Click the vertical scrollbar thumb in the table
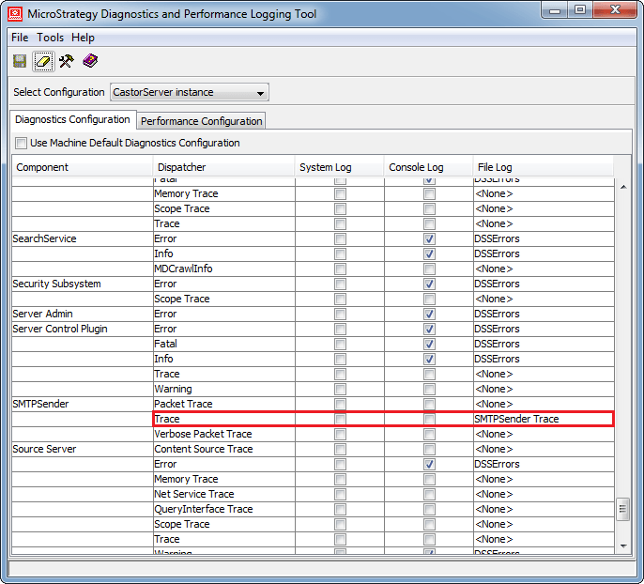The width and height of the screenshot is (644, 584). [621, 510]
